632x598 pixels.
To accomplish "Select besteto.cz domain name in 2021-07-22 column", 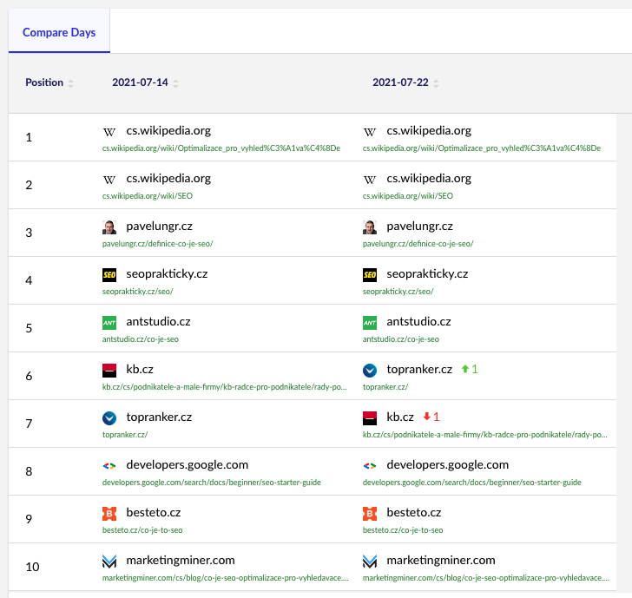I will coord(414,513).
